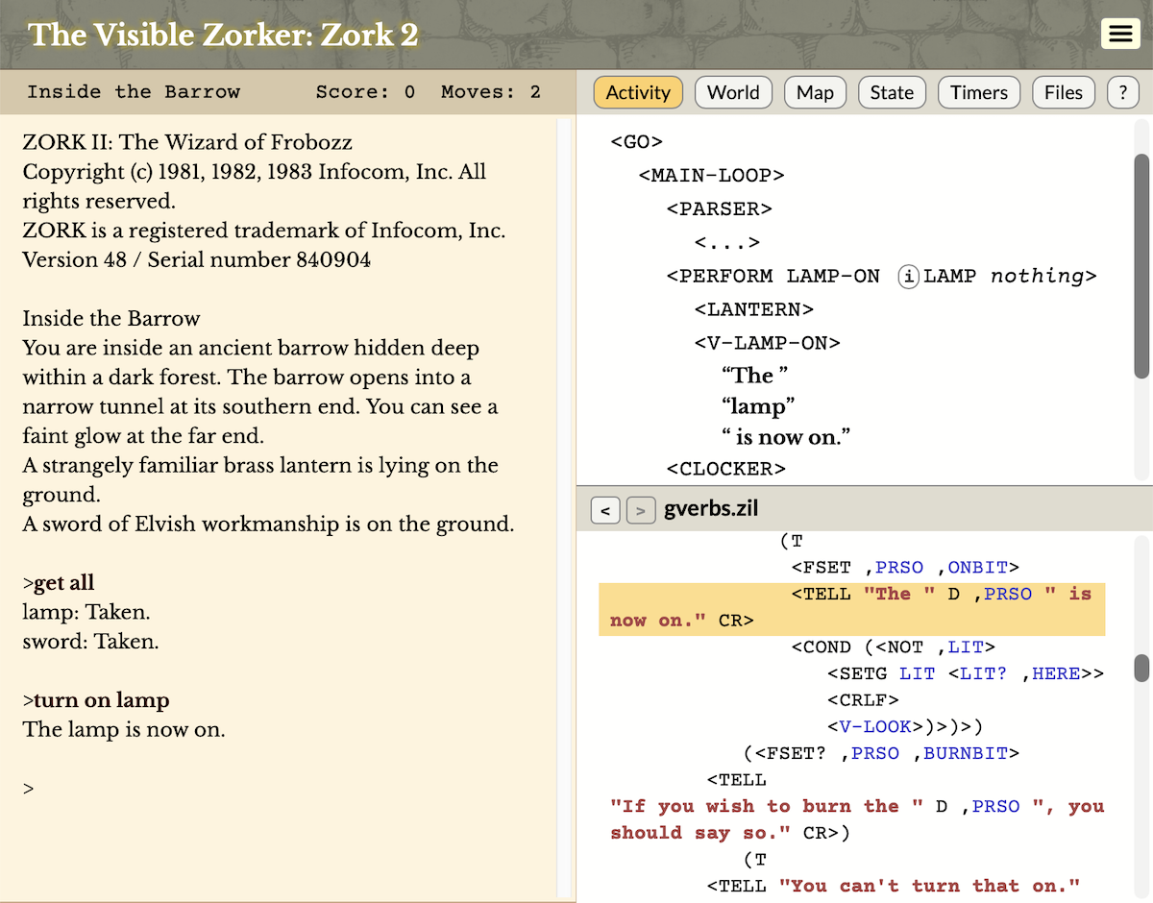Click the <LANTERN> routine entry
The height and width of the screenshot is (903, 1153).
754,309
